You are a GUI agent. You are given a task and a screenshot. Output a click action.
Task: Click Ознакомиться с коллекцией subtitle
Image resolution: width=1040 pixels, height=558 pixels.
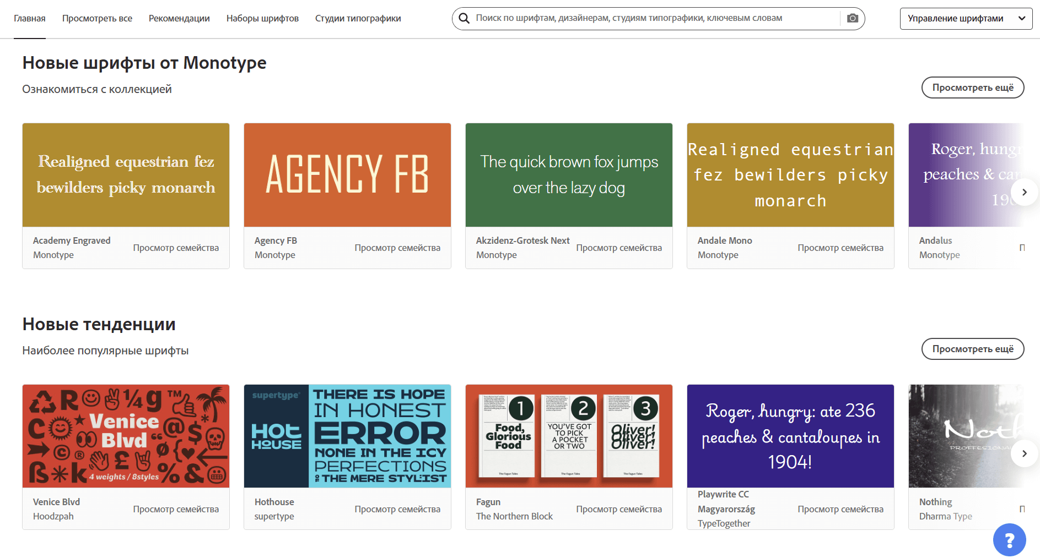click(97, 89)
